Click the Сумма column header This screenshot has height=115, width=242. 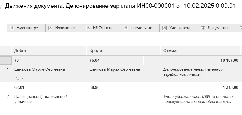tap(201, 51)
